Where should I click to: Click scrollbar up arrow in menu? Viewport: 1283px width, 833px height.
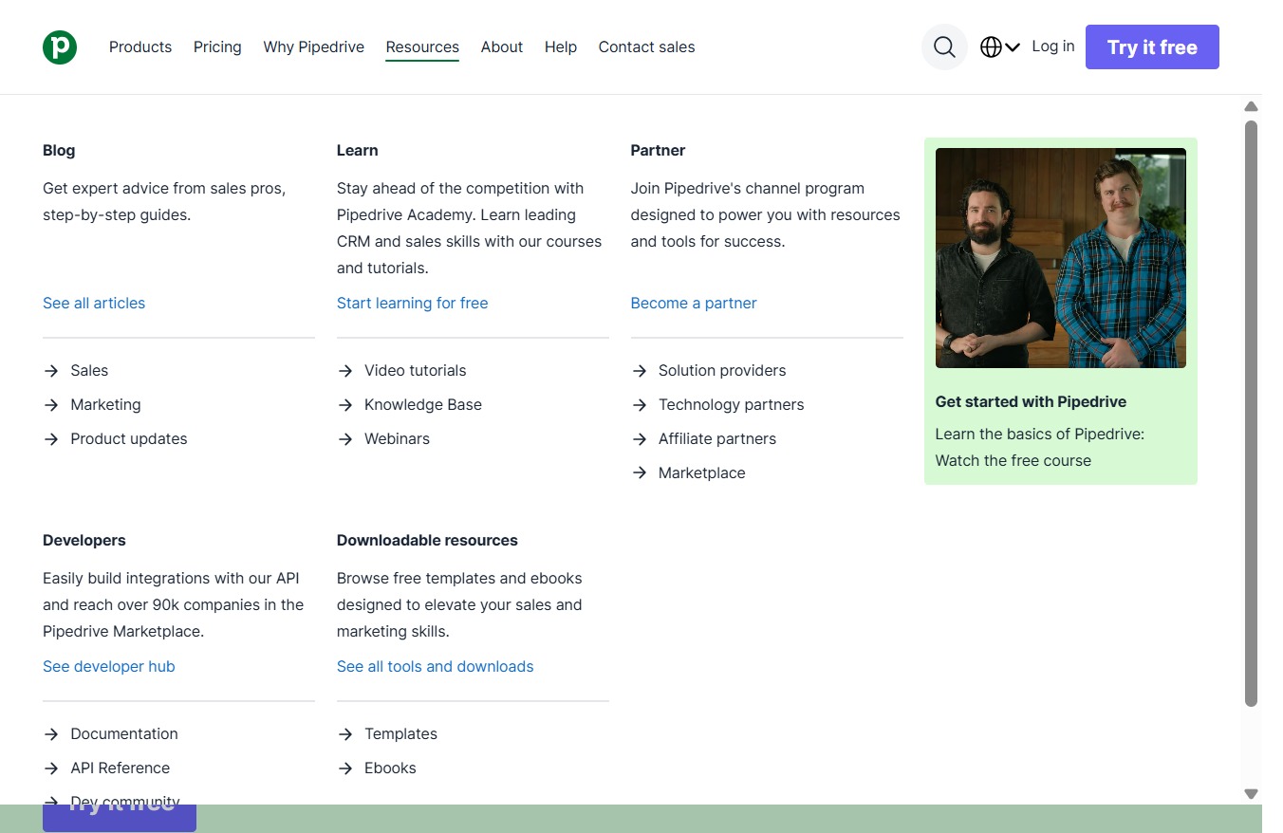point(1251,107)
